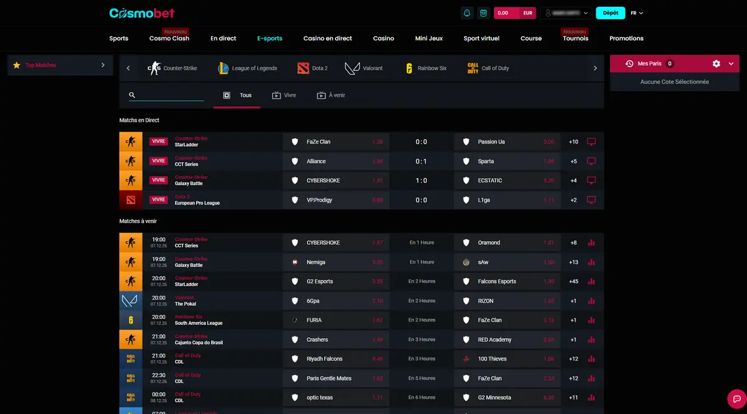Open the Tournois menu item

(575, 38)
